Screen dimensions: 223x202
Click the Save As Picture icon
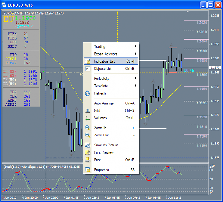(x=87, y=145)
